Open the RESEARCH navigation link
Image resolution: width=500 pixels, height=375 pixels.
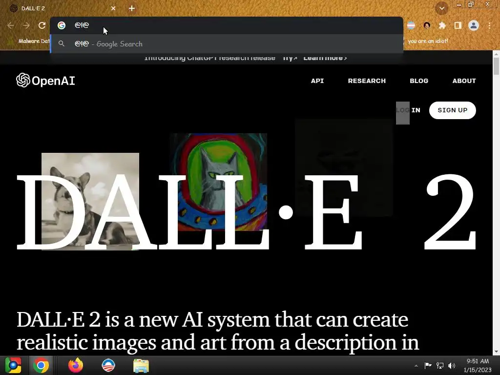tap(367, 81)
